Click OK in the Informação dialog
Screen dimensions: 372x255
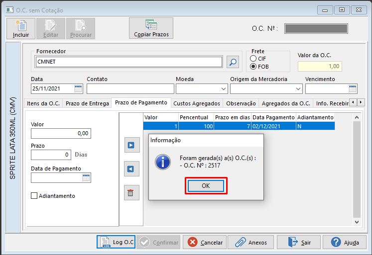[x=206, y=186]
